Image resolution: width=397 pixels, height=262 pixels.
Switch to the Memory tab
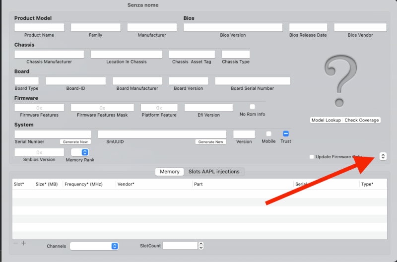pyautogui.click(x=170, y=172)
